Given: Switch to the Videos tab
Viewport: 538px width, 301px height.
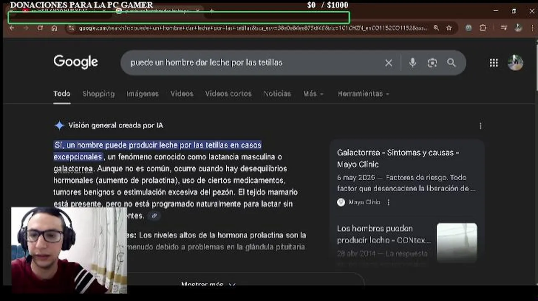Looking at the screenshot, I should [182, 94].
